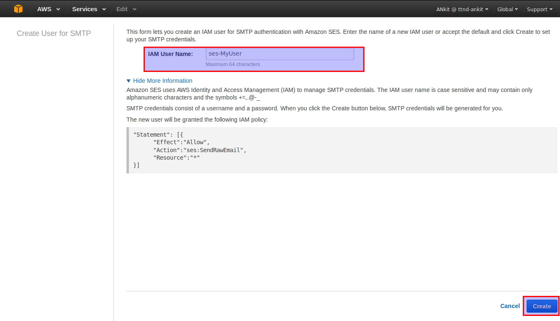
Task: Click the ses:SendRawEmail action line
Action: pos(200,150)
